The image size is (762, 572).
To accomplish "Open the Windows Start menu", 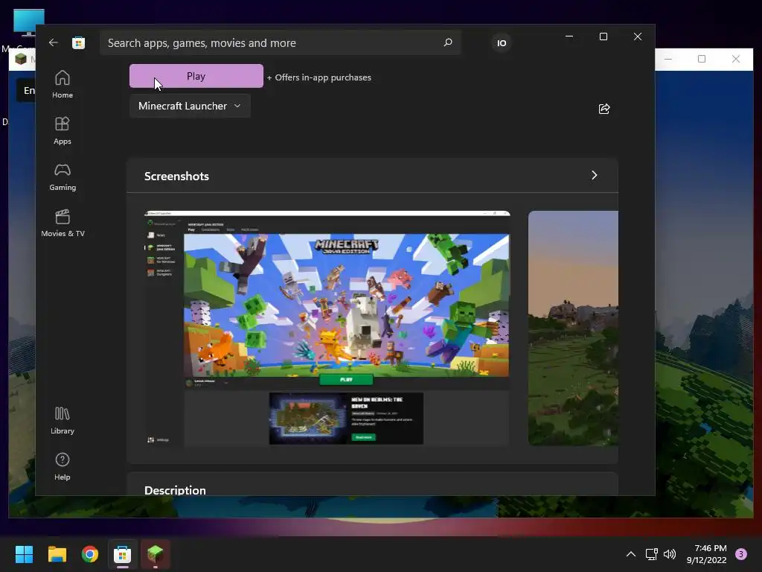I will click(25, 554).
